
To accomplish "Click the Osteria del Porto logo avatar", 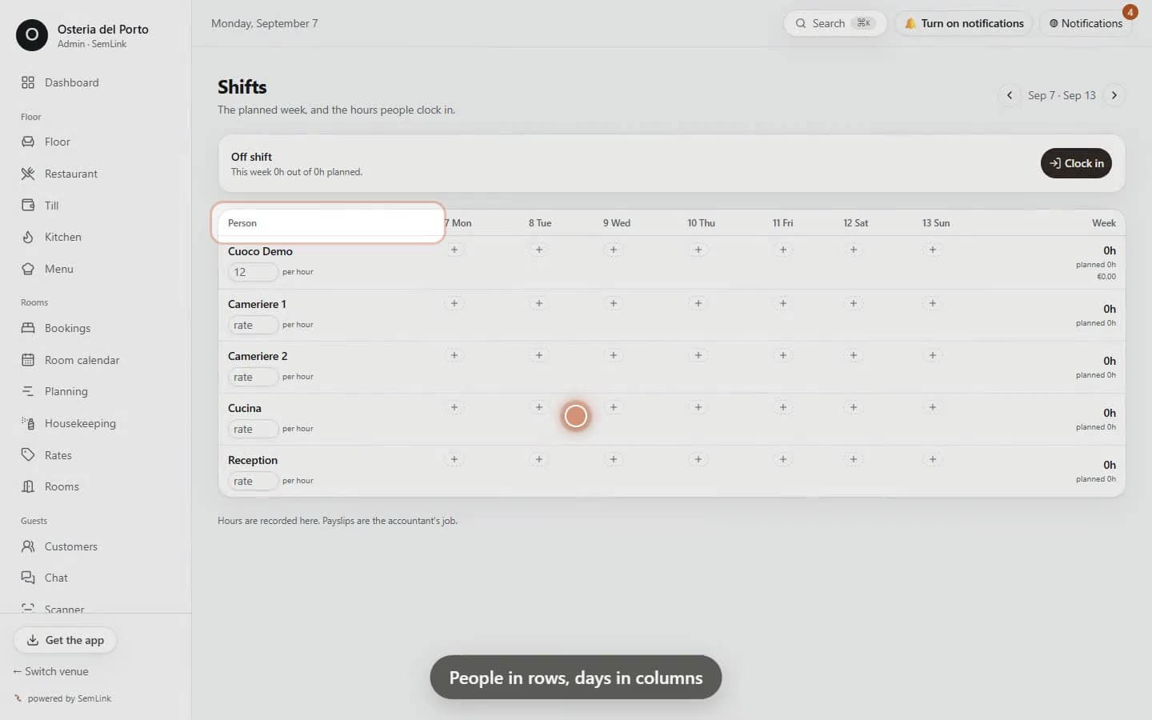I will coord(32,35).
